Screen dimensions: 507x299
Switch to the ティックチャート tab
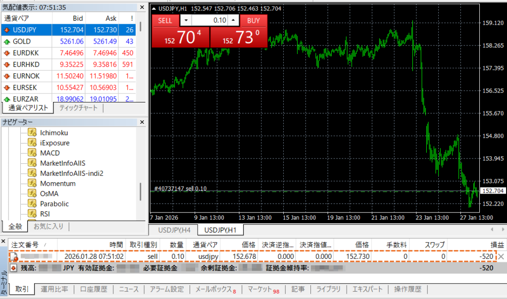[78, 108]
